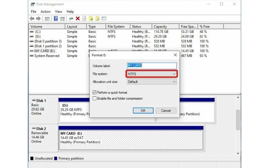Screen dimensions: 269x168
Task: Open the Action menu
Action: [45, 11]
